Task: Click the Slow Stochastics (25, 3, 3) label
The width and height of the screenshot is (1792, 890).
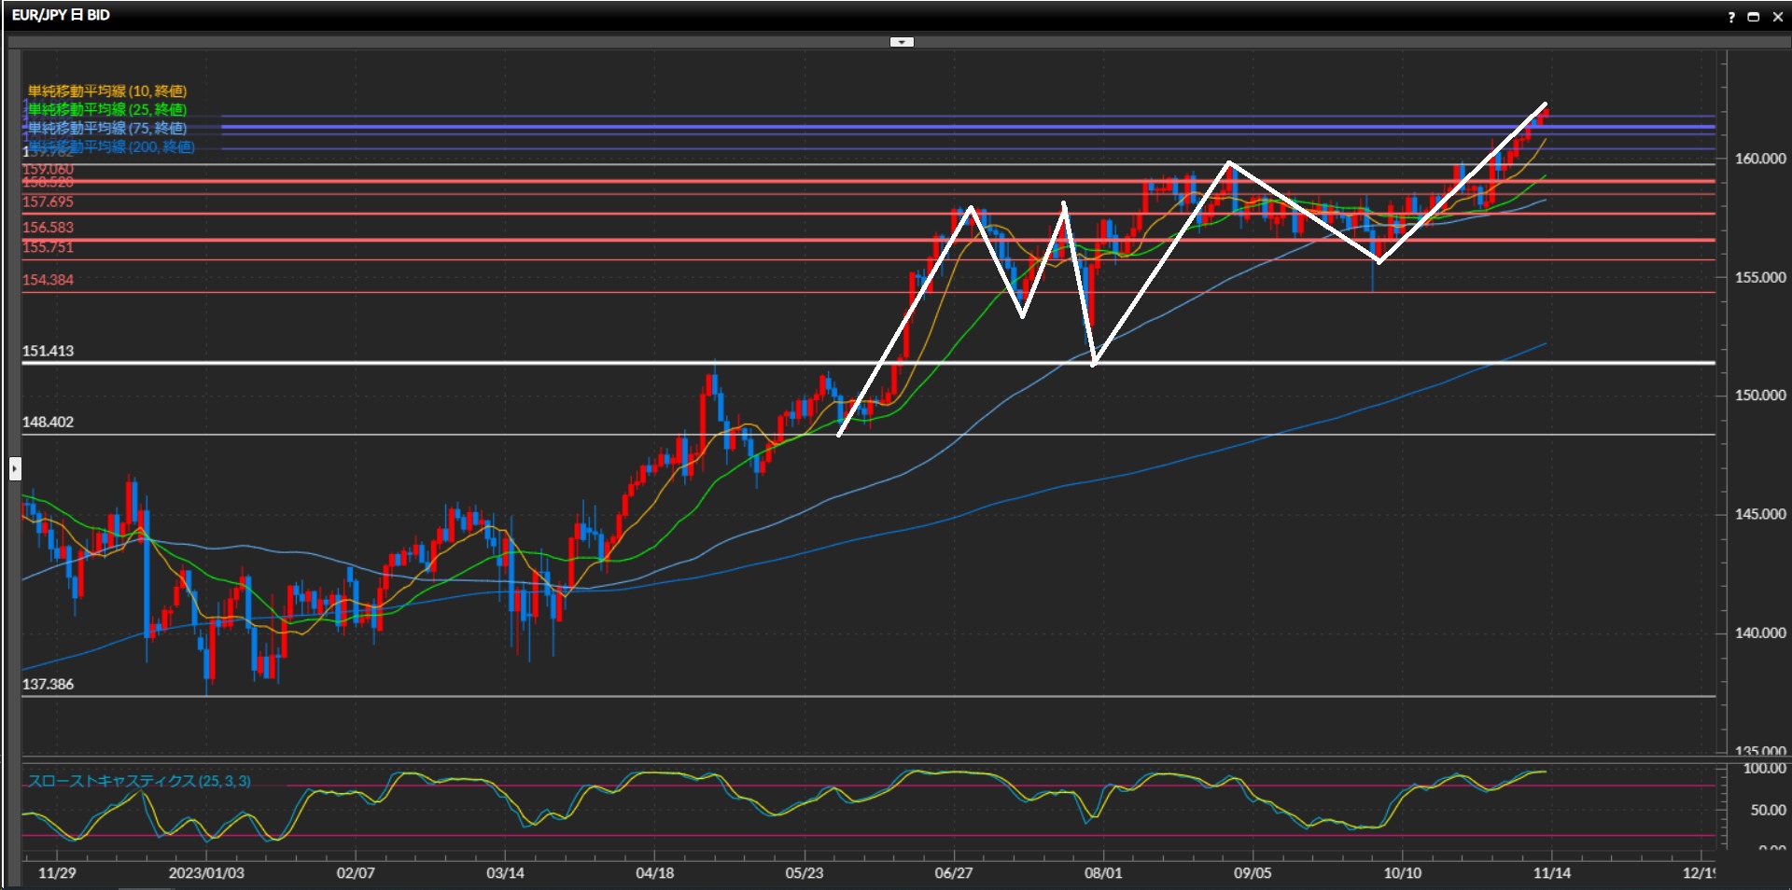Action: 139,781
